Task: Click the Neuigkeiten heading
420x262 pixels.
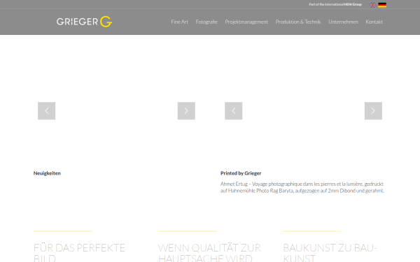Action: click(47, 173)
